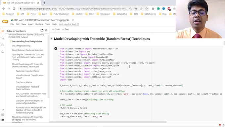Open the File menu

12,24
